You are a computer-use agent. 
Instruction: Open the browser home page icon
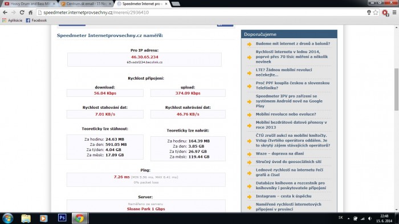point(30,12)
